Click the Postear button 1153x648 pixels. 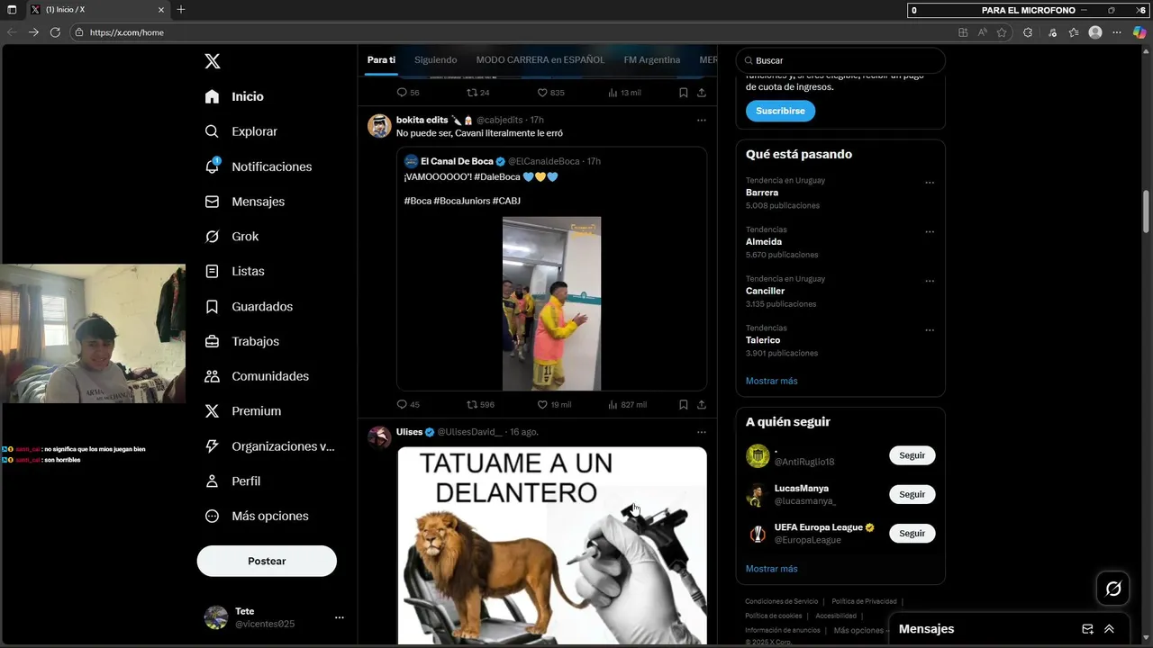point(267,561)
